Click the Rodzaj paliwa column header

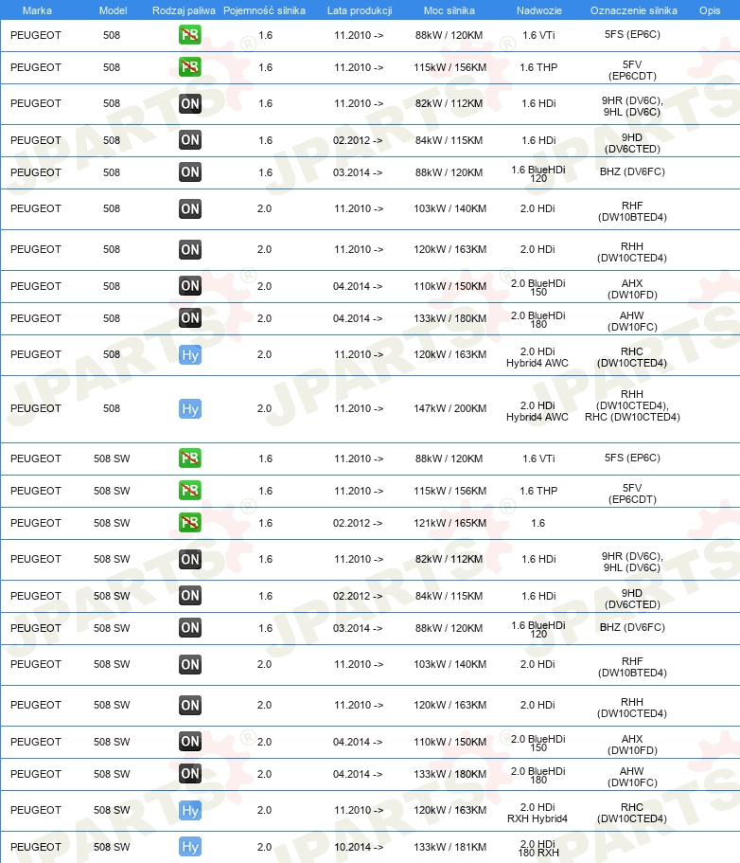pyautogui.click(x=184, y=10)
